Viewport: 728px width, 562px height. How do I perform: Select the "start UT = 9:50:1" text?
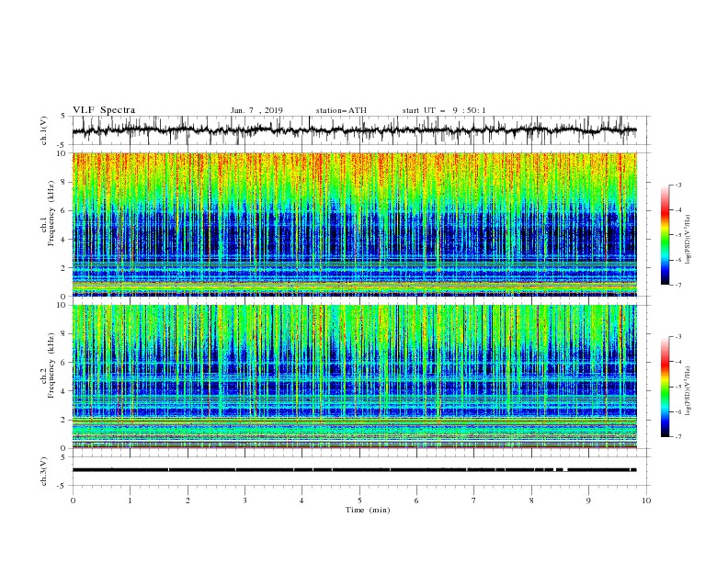click(x=444, y=110)
